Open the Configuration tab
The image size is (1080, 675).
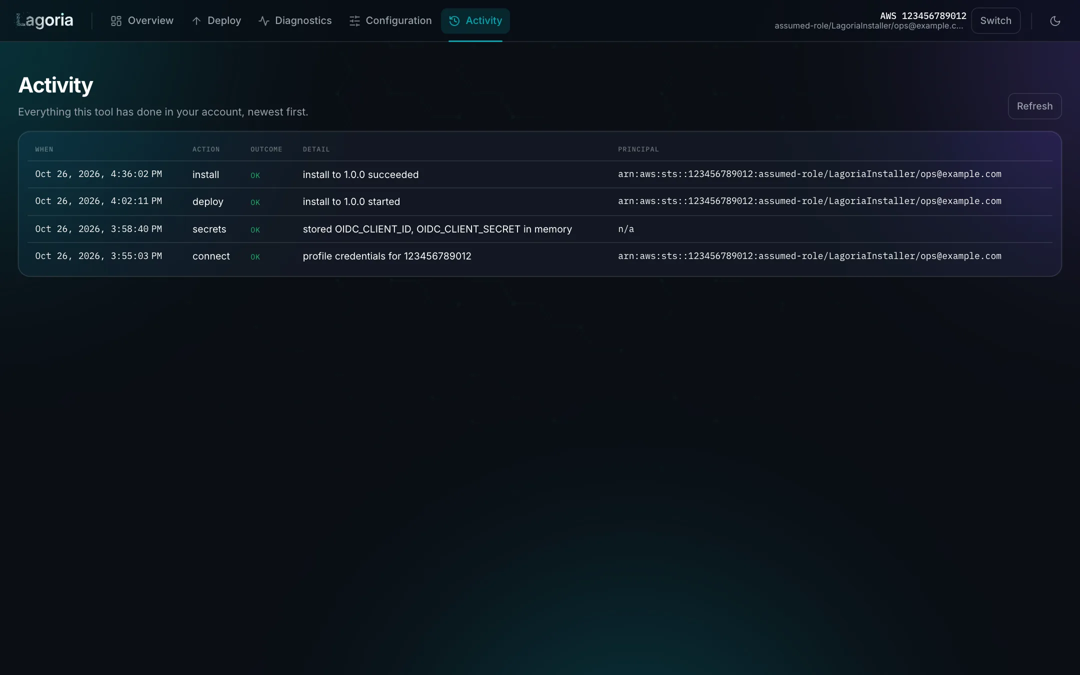(390, 21)
